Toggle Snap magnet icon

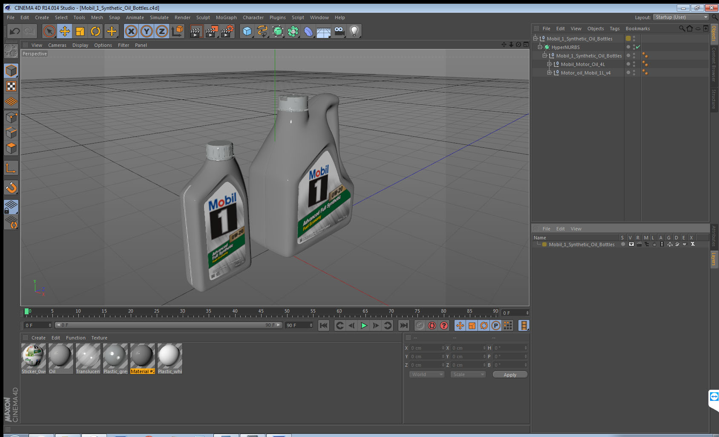12,187
